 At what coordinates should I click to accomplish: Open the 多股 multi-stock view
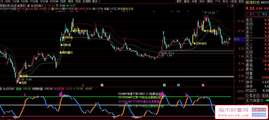[194, 2]
